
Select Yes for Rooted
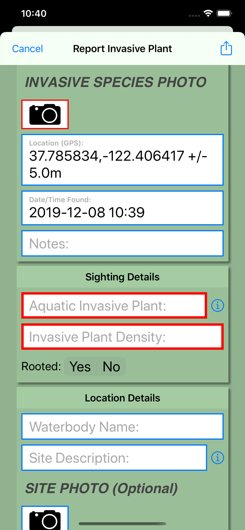[x=80, y=366]
